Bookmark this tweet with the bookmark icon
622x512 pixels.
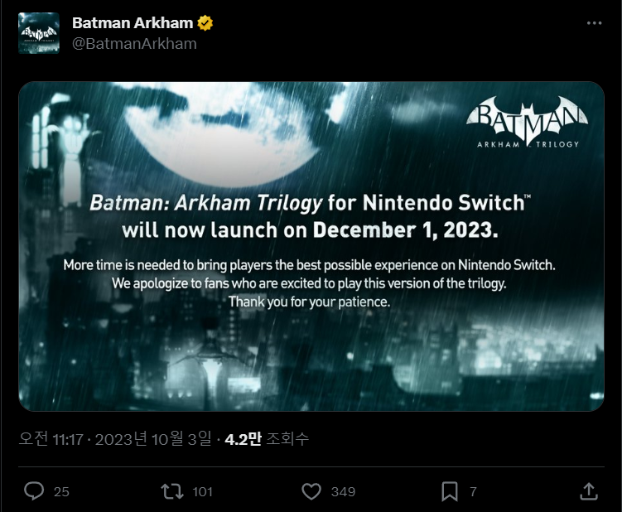point(449,491)
